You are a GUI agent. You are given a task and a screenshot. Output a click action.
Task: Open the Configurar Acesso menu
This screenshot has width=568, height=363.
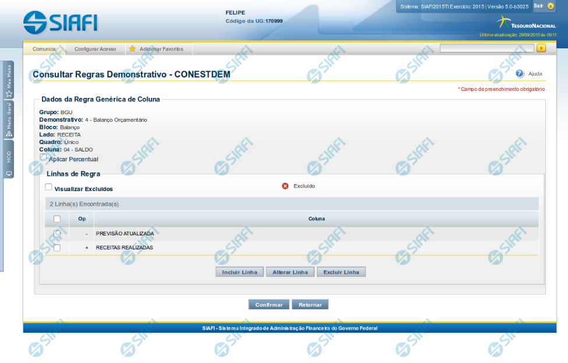[95, 49]
